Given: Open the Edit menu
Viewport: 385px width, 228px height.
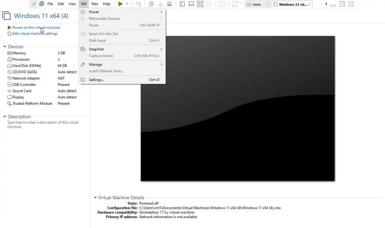Looking at the screenshot, I should [61, 4].
